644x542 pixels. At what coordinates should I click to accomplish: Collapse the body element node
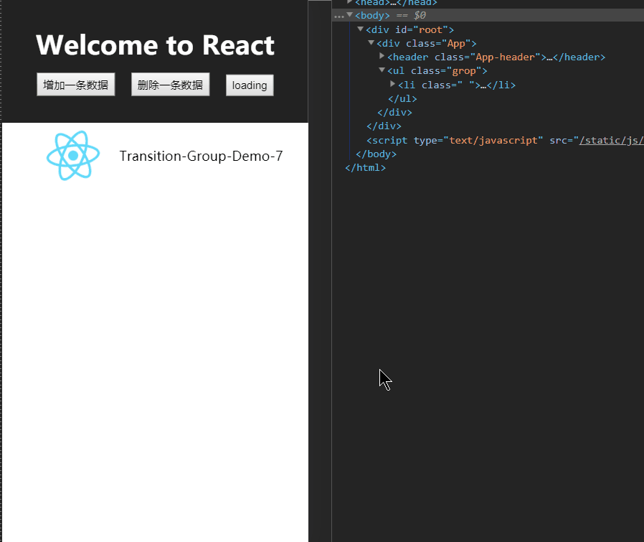point(349,15)
